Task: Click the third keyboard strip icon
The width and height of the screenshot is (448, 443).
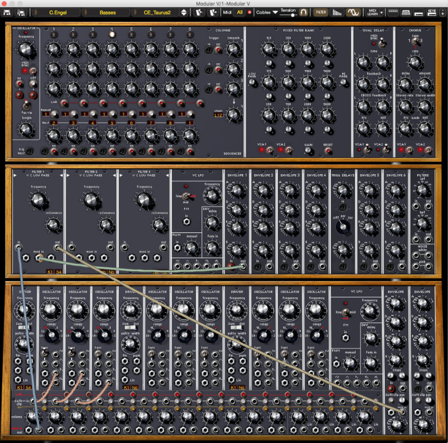Action: pyautogui.click(x=418, y=13)
